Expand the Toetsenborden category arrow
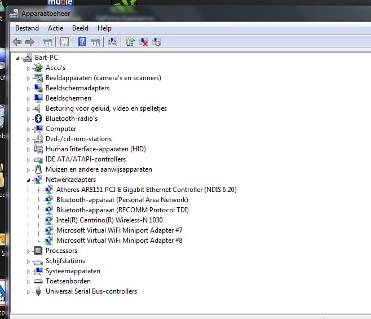The image size is (371, 319). [28, 282]
